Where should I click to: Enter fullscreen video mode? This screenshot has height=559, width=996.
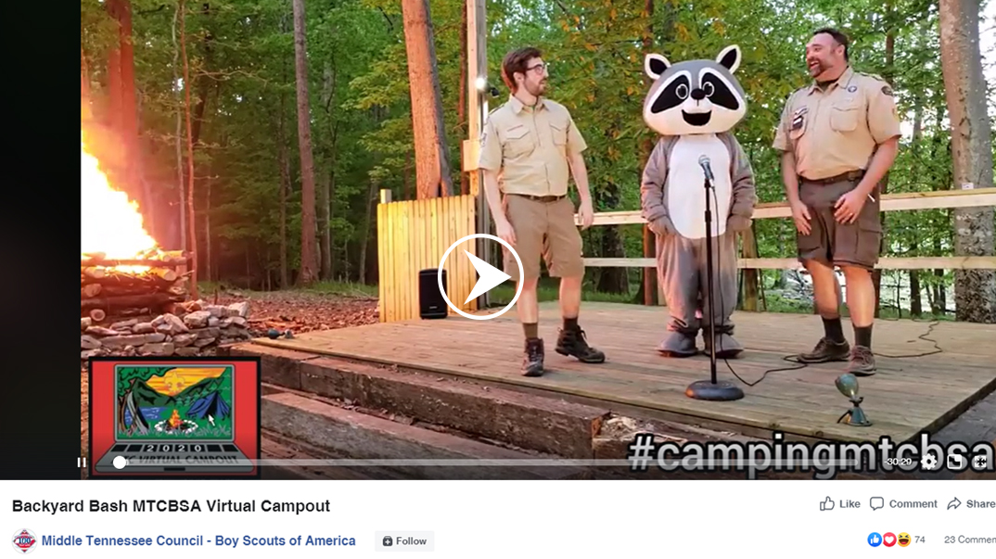coord(980,462)
